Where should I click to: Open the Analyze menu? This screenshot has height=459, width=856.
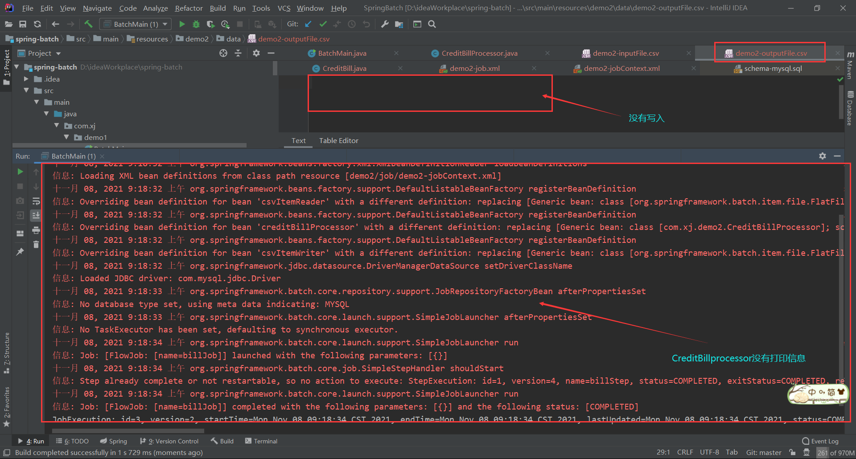coord(155,8)
